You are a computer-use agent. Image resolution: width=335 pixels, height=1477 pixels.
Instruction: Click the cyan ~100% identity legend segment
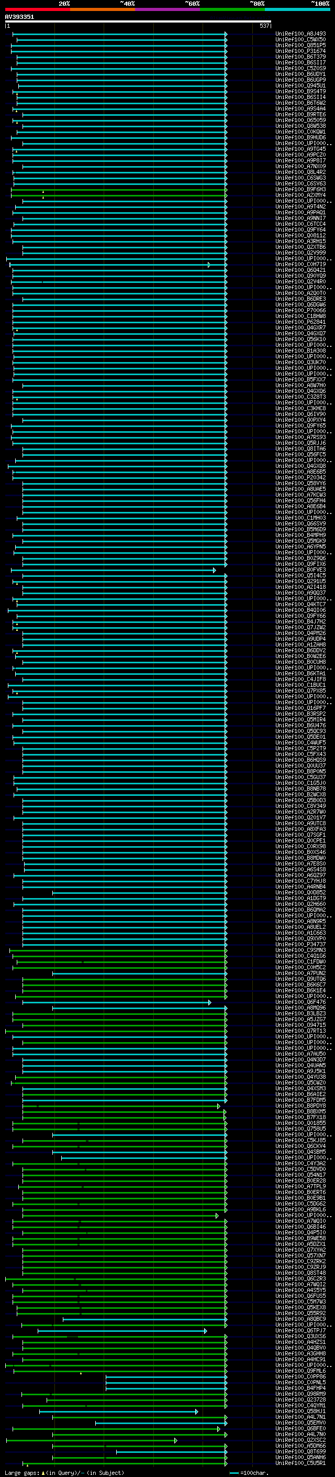(x=297, y=9)
